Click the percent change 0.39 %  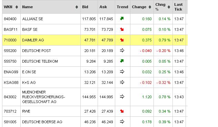(165, 122)
